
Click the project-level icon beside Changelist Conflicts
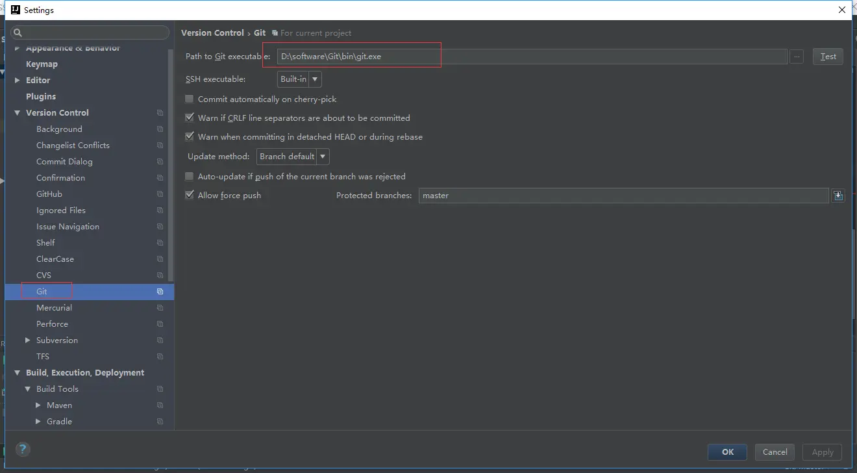click(x=160, y=146)
